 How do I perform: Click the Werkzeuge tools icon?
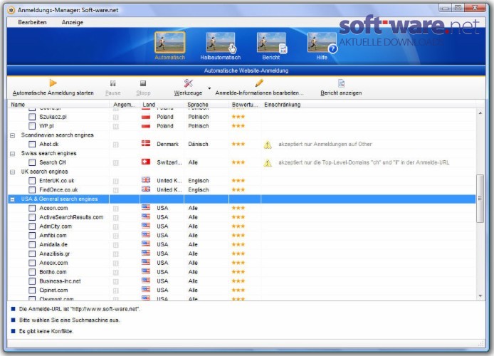click(x=189, y=83)
